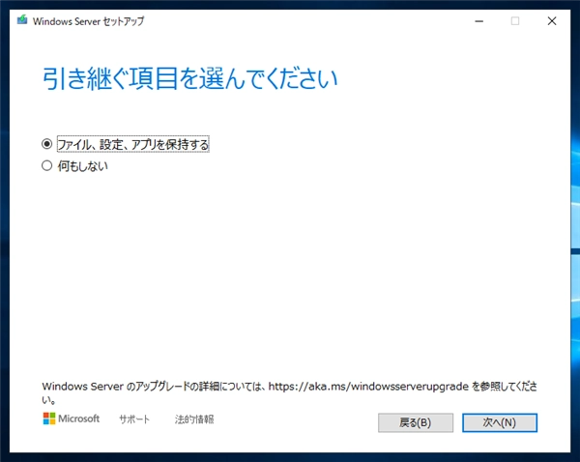Click the Windows Server setup icon in the title bar
580x462 pixels.
tap(22, 20)
